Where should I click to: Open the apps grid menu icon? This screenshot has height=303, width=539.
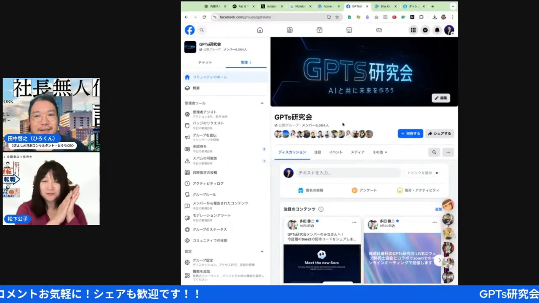413,30
